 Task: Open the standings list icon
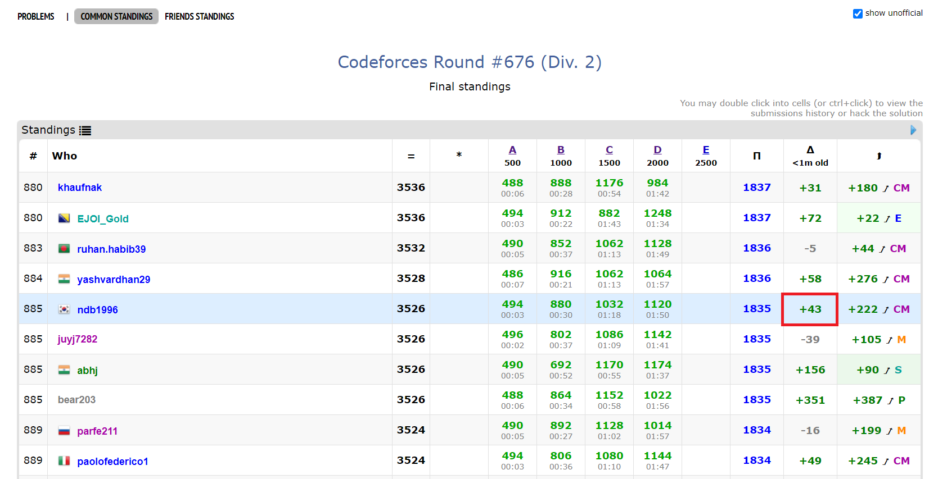[85, 130]
